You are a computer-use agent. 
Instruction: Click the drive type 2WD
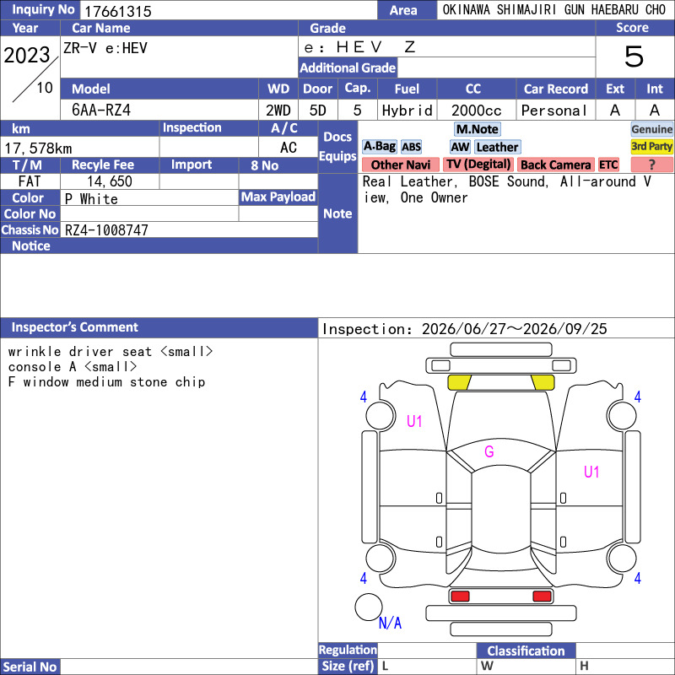tap(278, 111)
